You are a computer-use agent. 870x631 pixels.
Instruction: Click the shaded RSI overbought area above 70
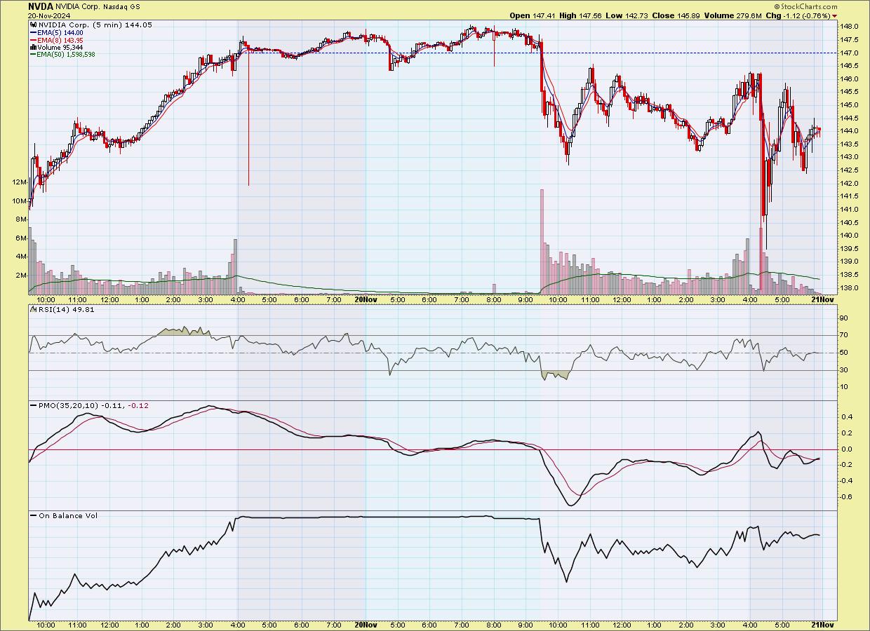click(x=182, y=331)
